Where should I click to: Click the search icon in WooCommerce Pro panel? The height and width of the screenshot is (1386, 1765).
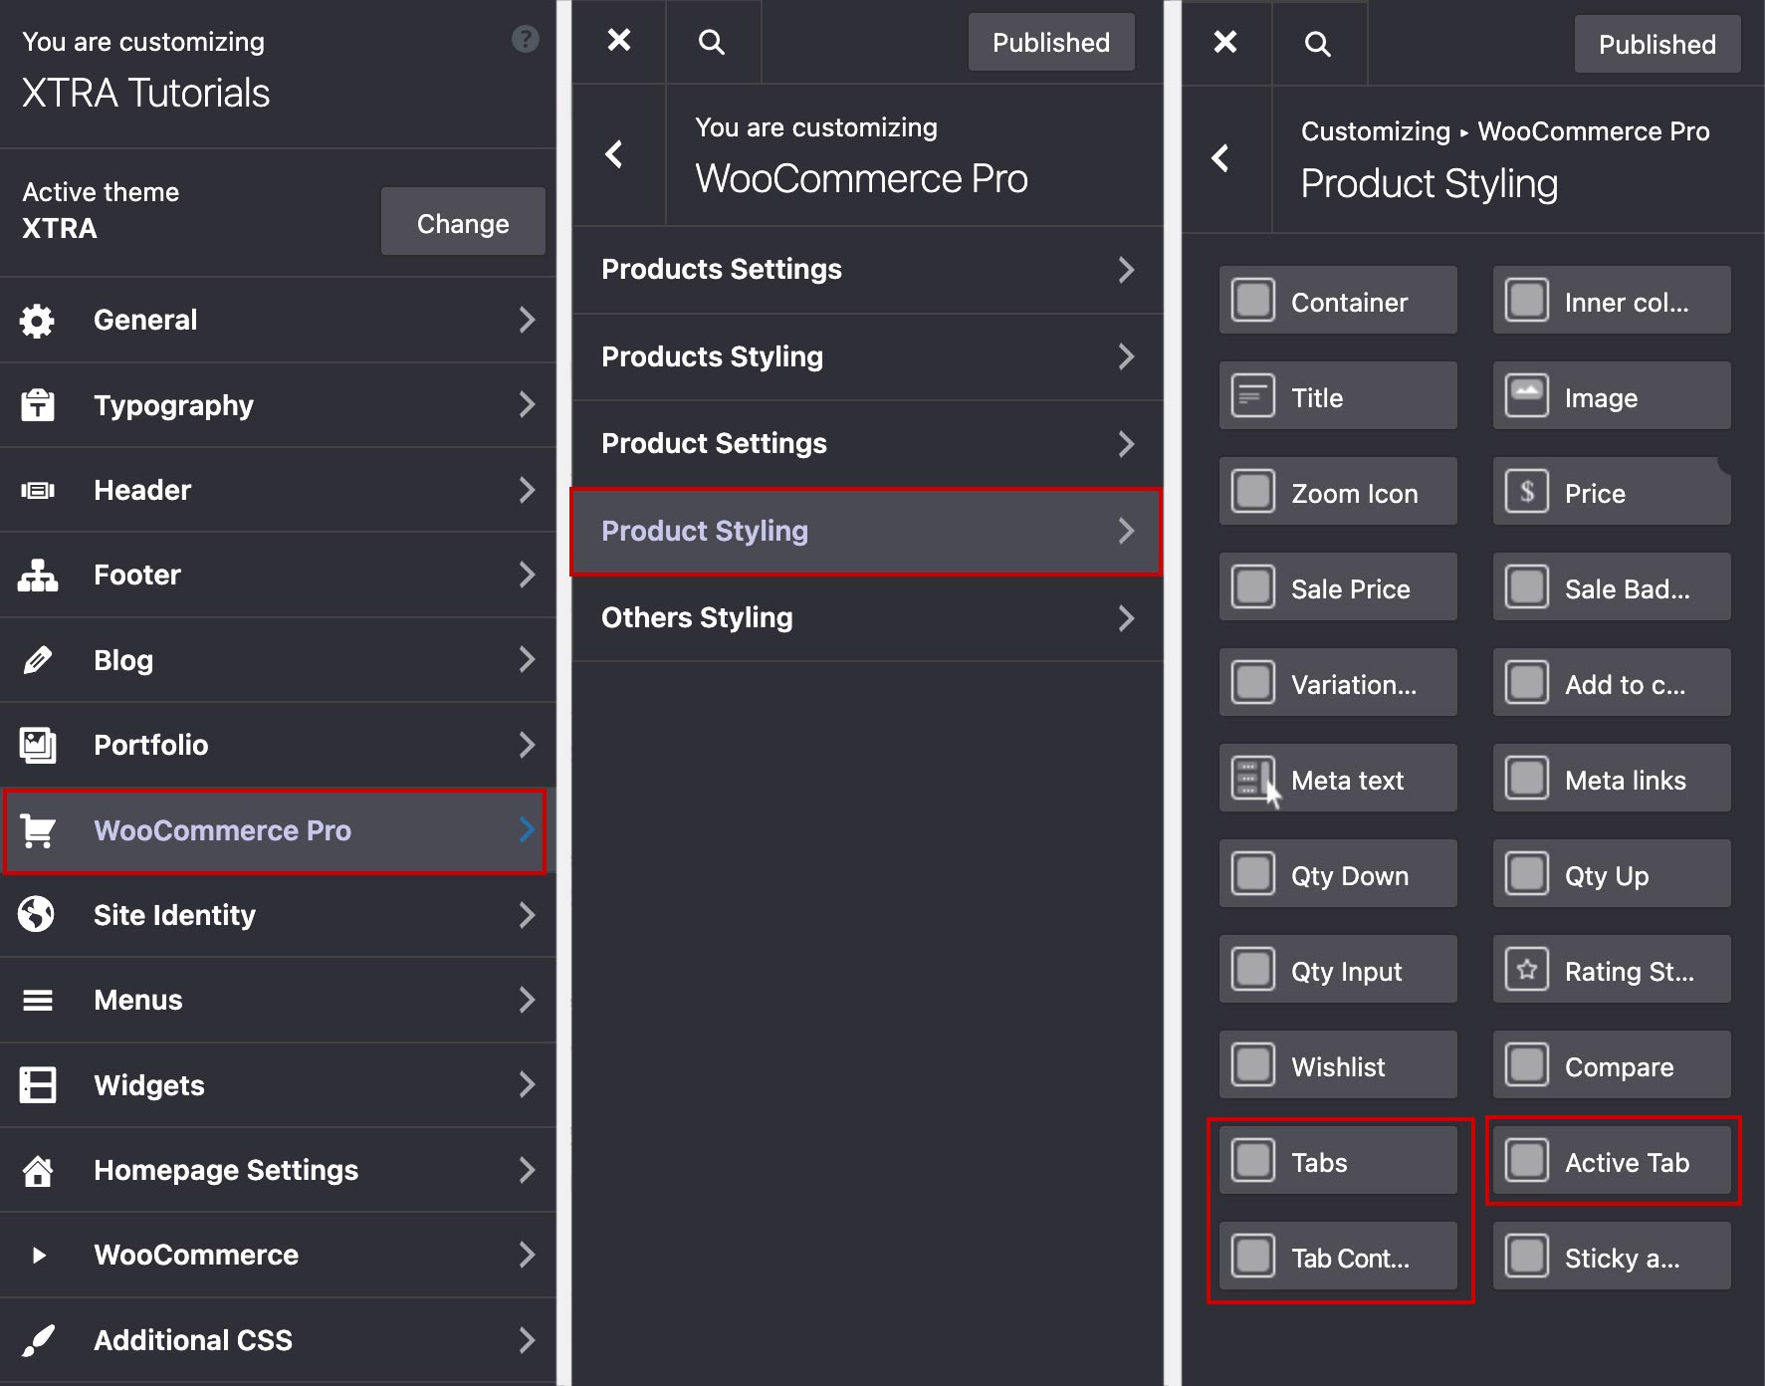[x=711, y=42]
